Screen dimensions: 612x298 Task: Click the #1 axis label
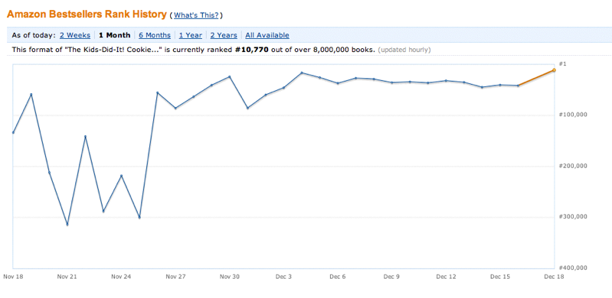coord(562,63)
